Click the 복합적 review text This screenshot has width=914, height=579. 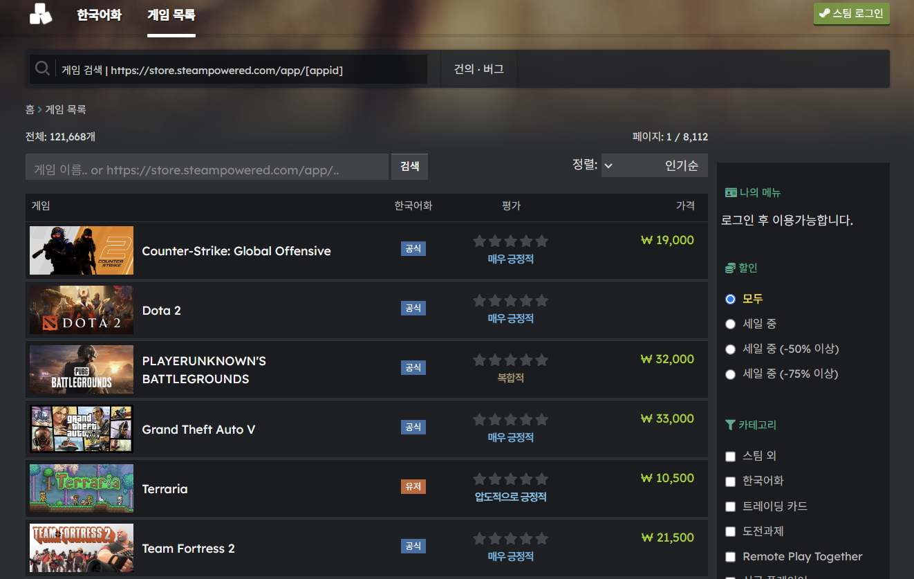coord(510,378)
